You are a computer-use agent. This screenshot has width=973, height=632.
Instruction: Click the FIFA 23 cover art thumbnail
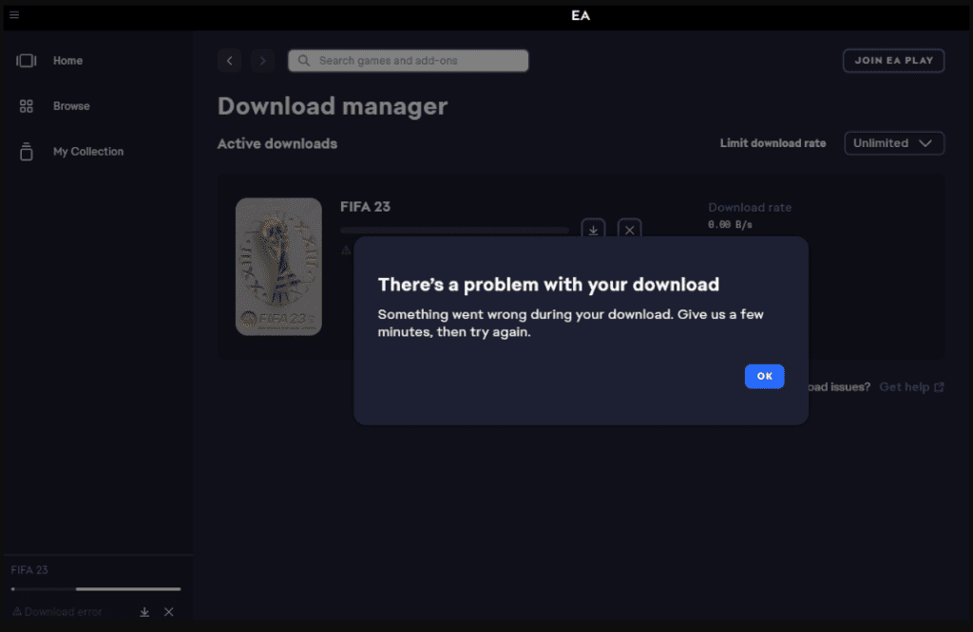tap(278, 267)
